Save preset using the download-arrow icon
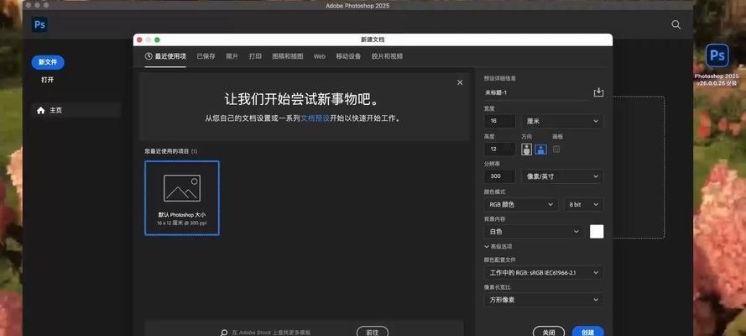The image size is (746, 336). 598,92
